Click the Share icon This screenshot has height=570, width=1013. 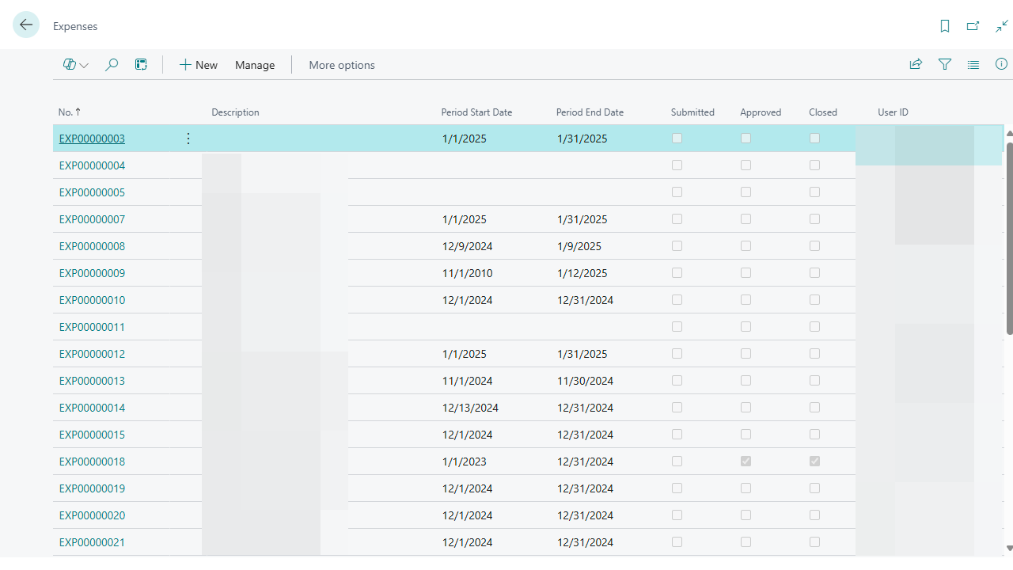pos(916,65)
